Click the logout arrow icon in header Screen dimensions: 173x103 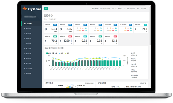142,8
